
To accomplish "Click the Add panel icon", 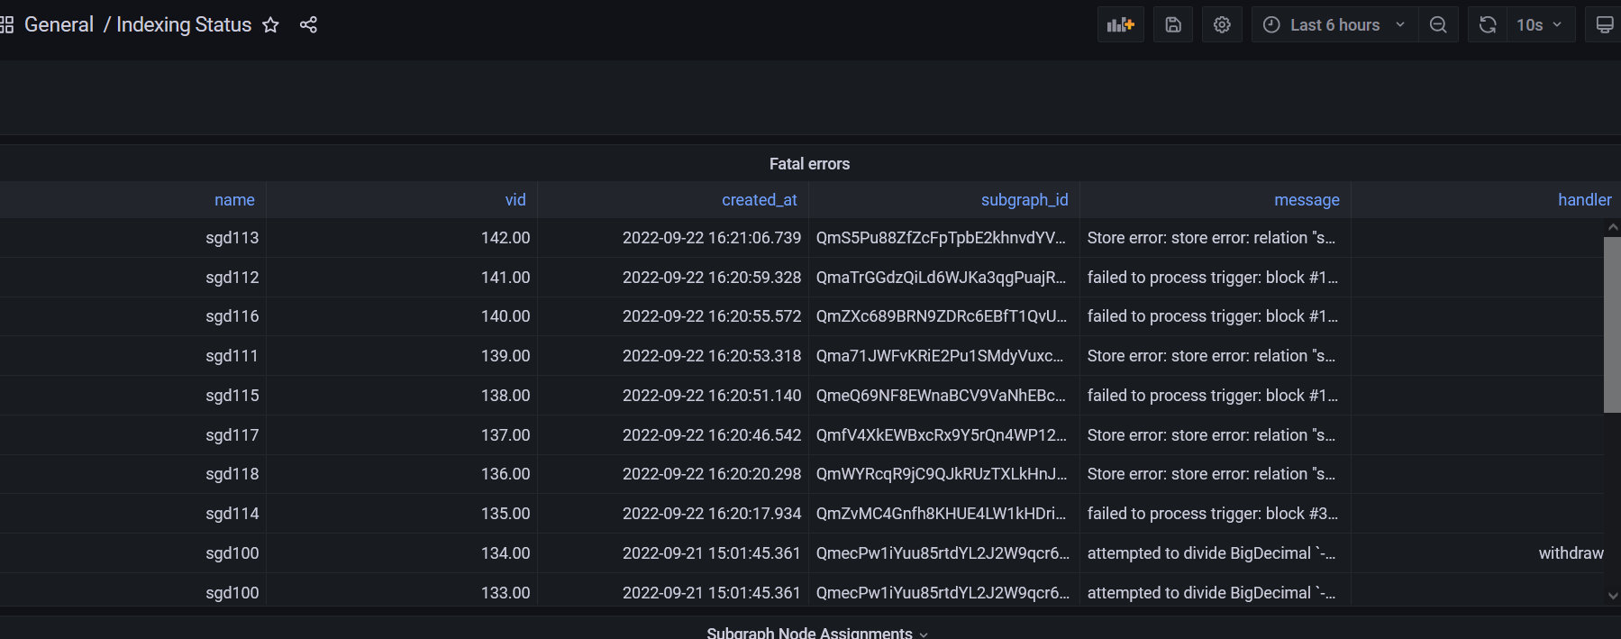I will pos(1120,24).
